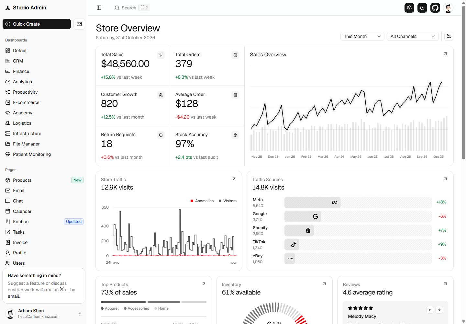Open account options menu beside Arham Khan
Image resolution: width=466 pixels, height=324 pixels.
(80, 314)
